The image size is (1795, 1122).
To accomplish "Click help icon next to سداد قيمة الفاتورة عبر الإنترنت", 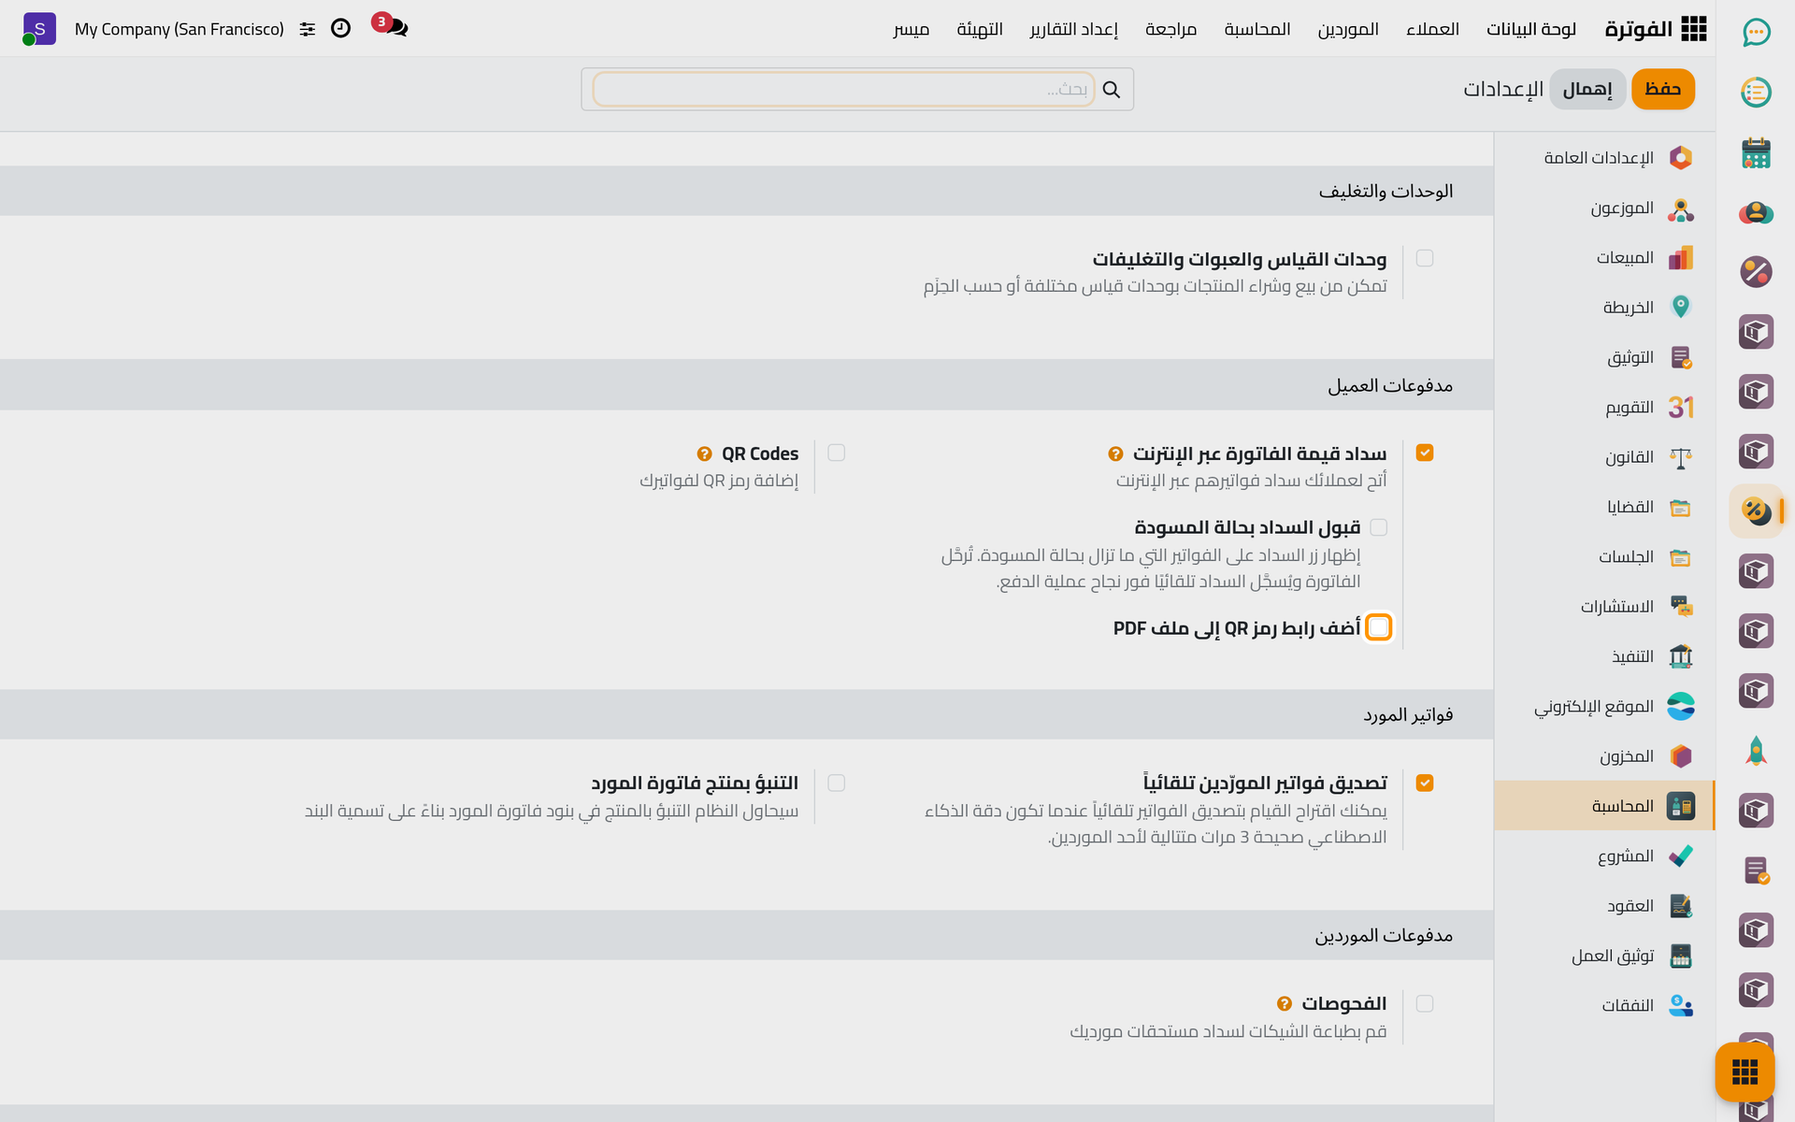I will (x=1115, y=454).
